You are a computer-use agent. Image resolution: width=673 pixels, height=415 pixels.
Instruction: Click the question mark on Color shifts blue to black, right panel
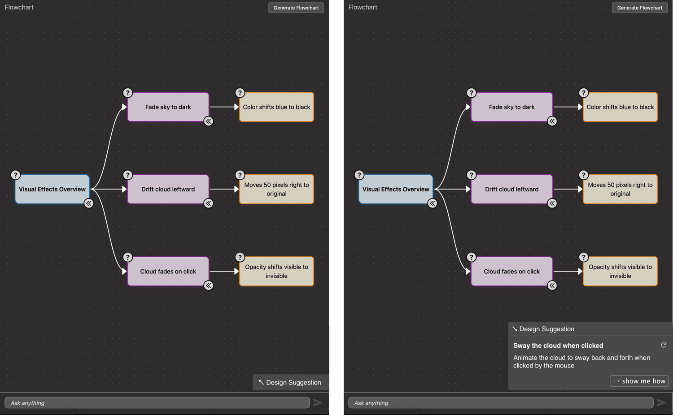point(584,93)
